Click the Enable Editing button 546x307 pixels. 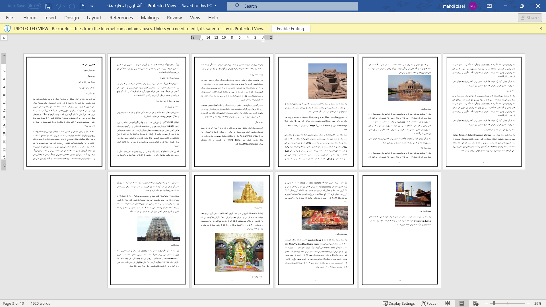[x=290, y=28]
